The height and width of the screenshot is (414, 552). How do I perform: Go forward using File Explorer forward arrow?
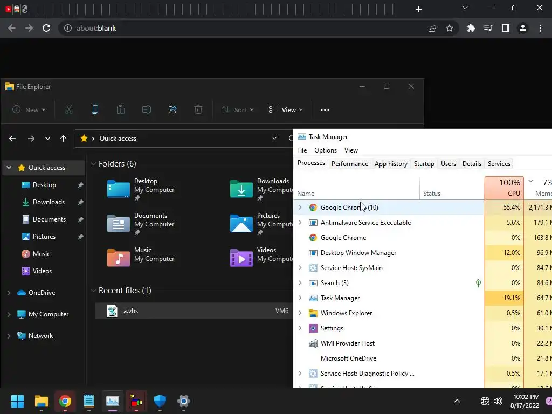click(31, 139)
